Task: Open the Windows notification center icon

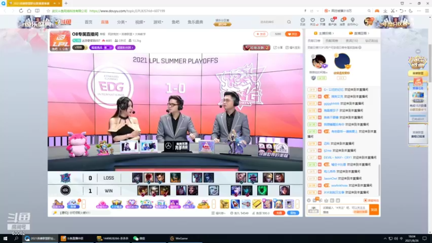Action: click(x=424, y=238)
